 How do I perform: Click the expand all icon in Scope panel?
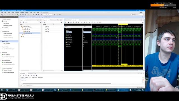click(26, 22)
